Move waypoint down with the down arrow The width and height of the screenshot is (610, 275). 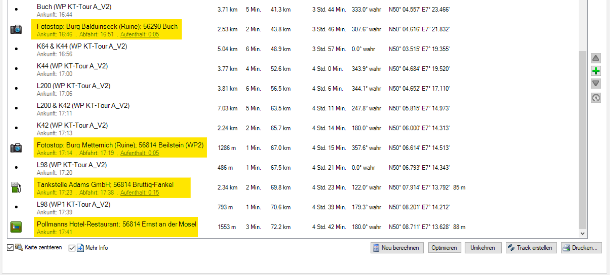[x=596, y=83]
